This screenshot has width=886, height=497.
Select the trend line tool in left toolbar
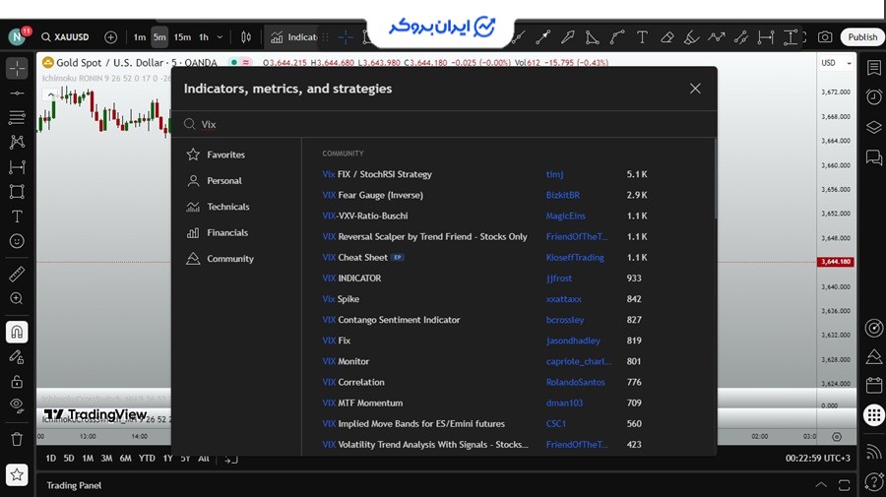(17, 93)
